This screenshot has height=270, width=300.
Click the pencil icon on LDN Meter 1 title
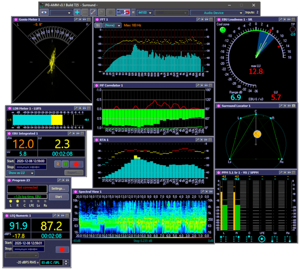(x=76, y=109)
